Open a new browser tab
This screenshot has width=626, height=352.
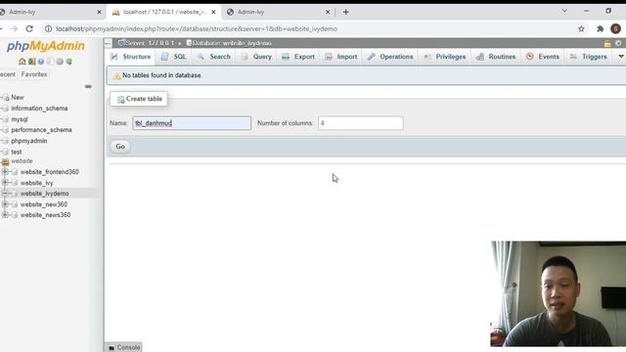click(345, 12)
